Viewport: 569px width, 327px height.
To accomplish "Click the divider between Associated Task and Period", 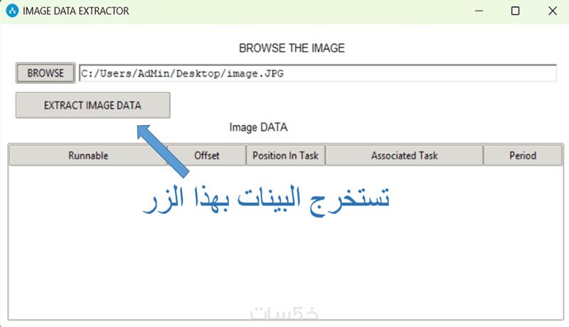I will [484, 155].
